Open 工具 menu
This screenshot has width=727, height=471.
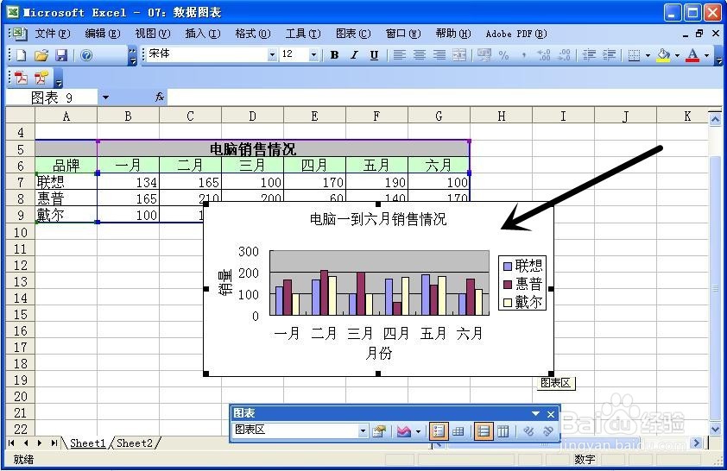[x=303, y=34]
